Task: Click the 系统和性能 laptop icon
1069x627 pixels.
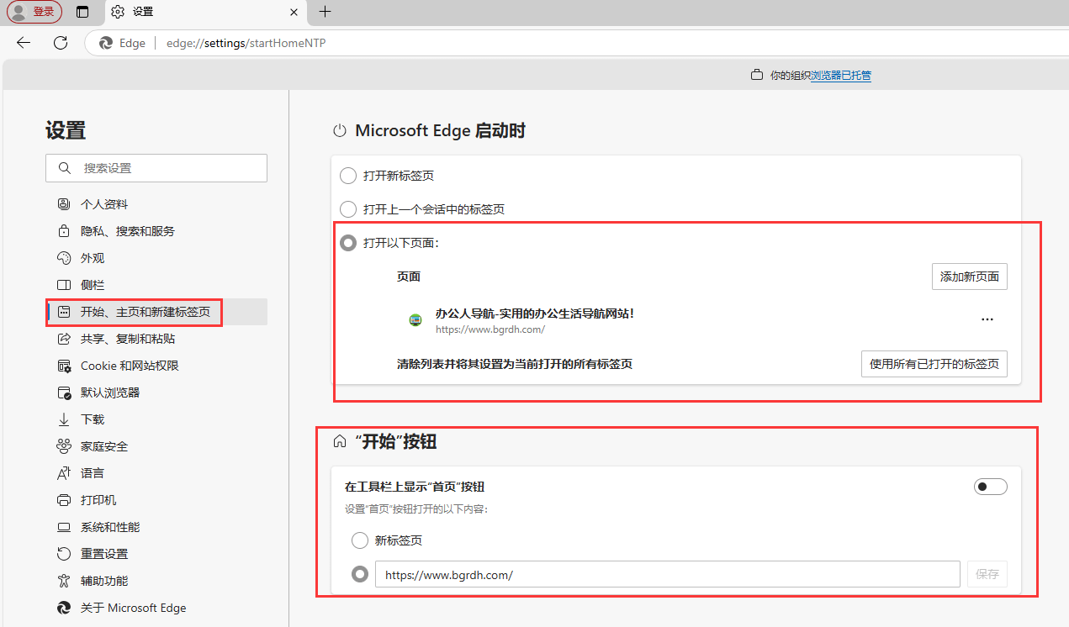Action: pos(64,527)
